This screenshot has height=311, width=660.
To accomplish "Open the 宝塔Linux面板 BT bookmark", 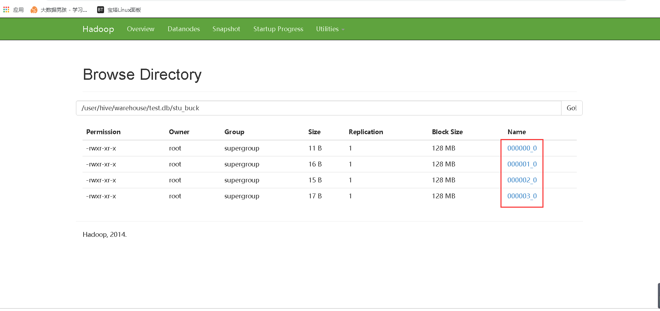I will (x=119, y=10).
